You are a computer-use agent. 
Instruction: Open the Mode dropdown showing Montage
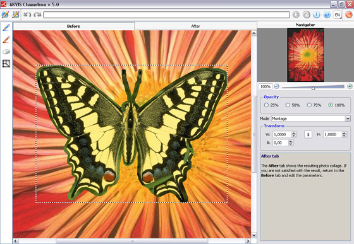(310, 119)
